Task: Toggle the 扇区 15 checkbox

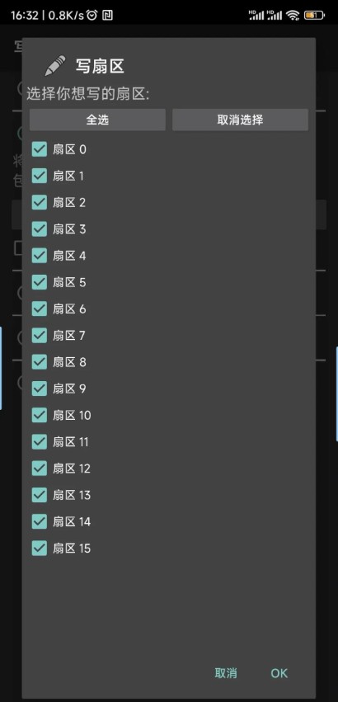Action: coord(40,548)
